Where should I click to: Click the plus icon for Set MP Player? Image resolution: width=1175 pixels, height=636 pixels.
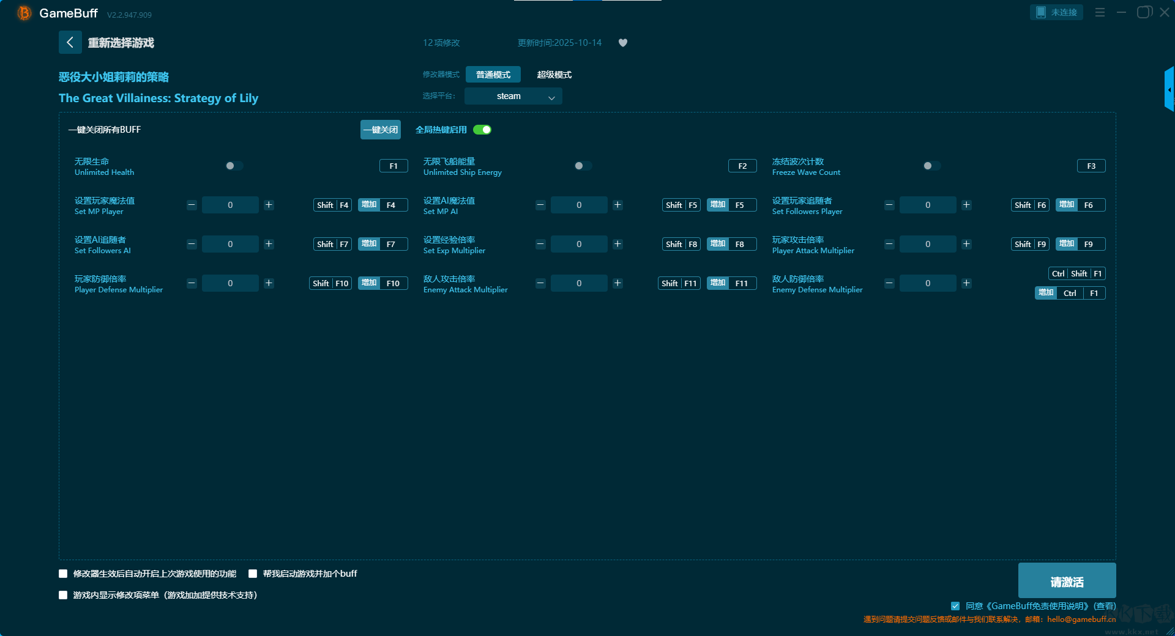coord(269,205)
